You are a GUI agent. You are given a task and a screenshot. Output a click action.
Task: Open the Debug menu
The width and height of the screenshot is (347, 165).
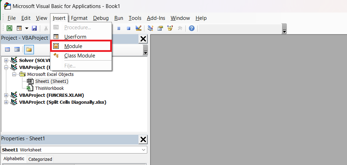[x=101, y=18]
